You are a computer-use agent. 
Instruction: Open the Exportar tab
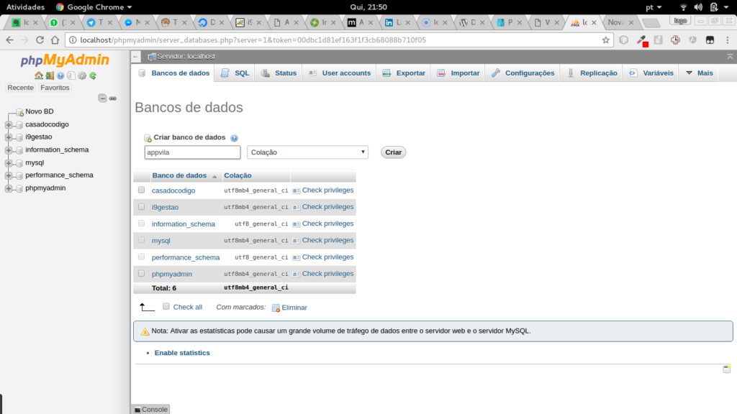click(404, 73)
